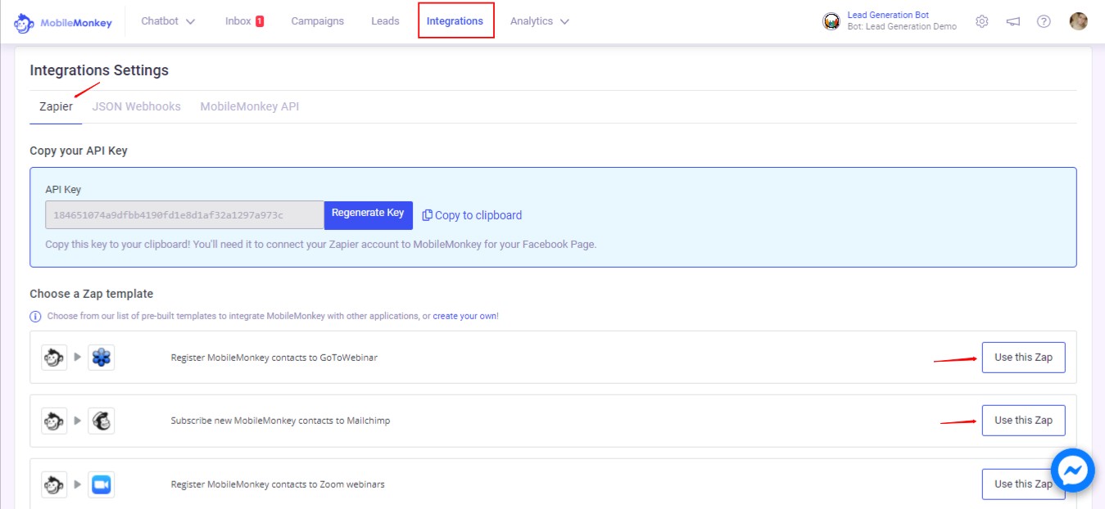Switch to the JSON Webhooks tab
The width and height of the screenshot is (1105, 509).
click(x=136, y=106)
